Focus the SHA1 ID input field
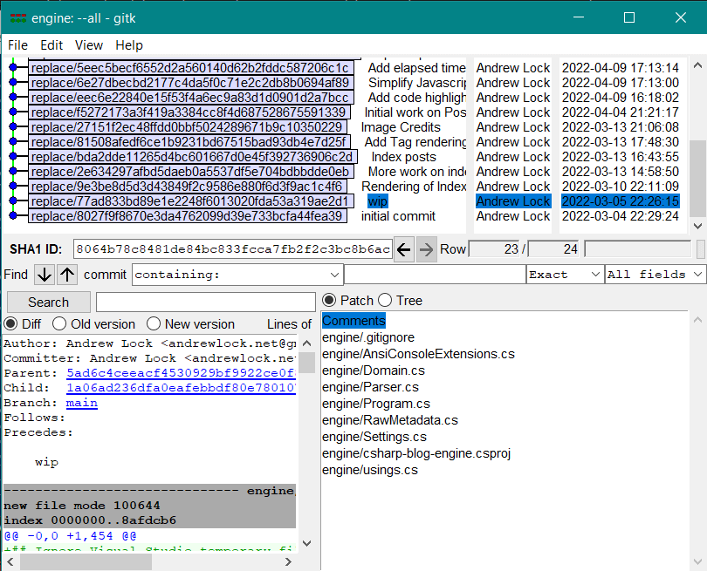This screenshot has height=571, width=707. point(233,249)
